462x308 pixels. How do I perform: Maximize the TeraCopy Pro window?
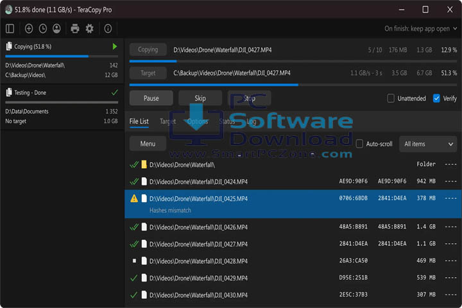point(425,10)
